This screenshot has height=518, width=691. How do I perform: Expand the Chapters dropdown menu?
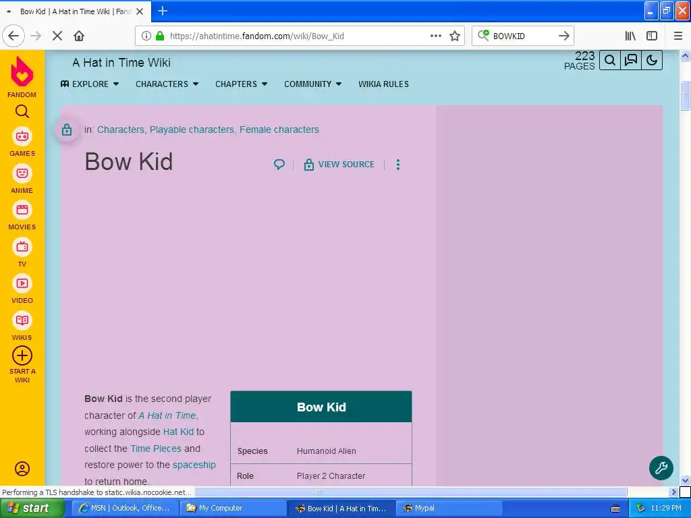pyautogui.click(x=241, y=84)
